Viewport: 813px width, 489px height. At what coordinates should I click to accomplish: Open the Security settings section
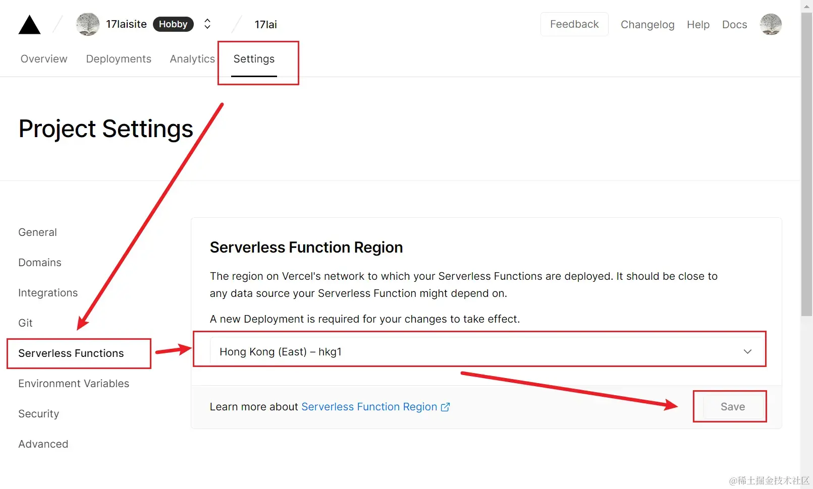pos(38,413)
